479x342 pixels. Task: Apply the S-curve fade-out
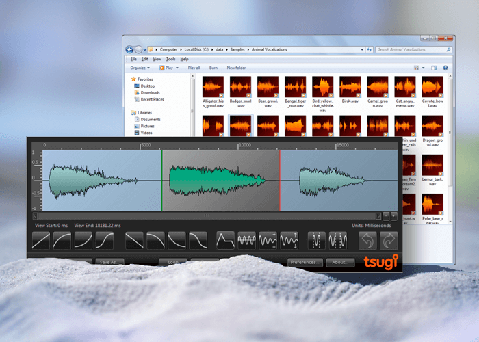coord(198,241)
